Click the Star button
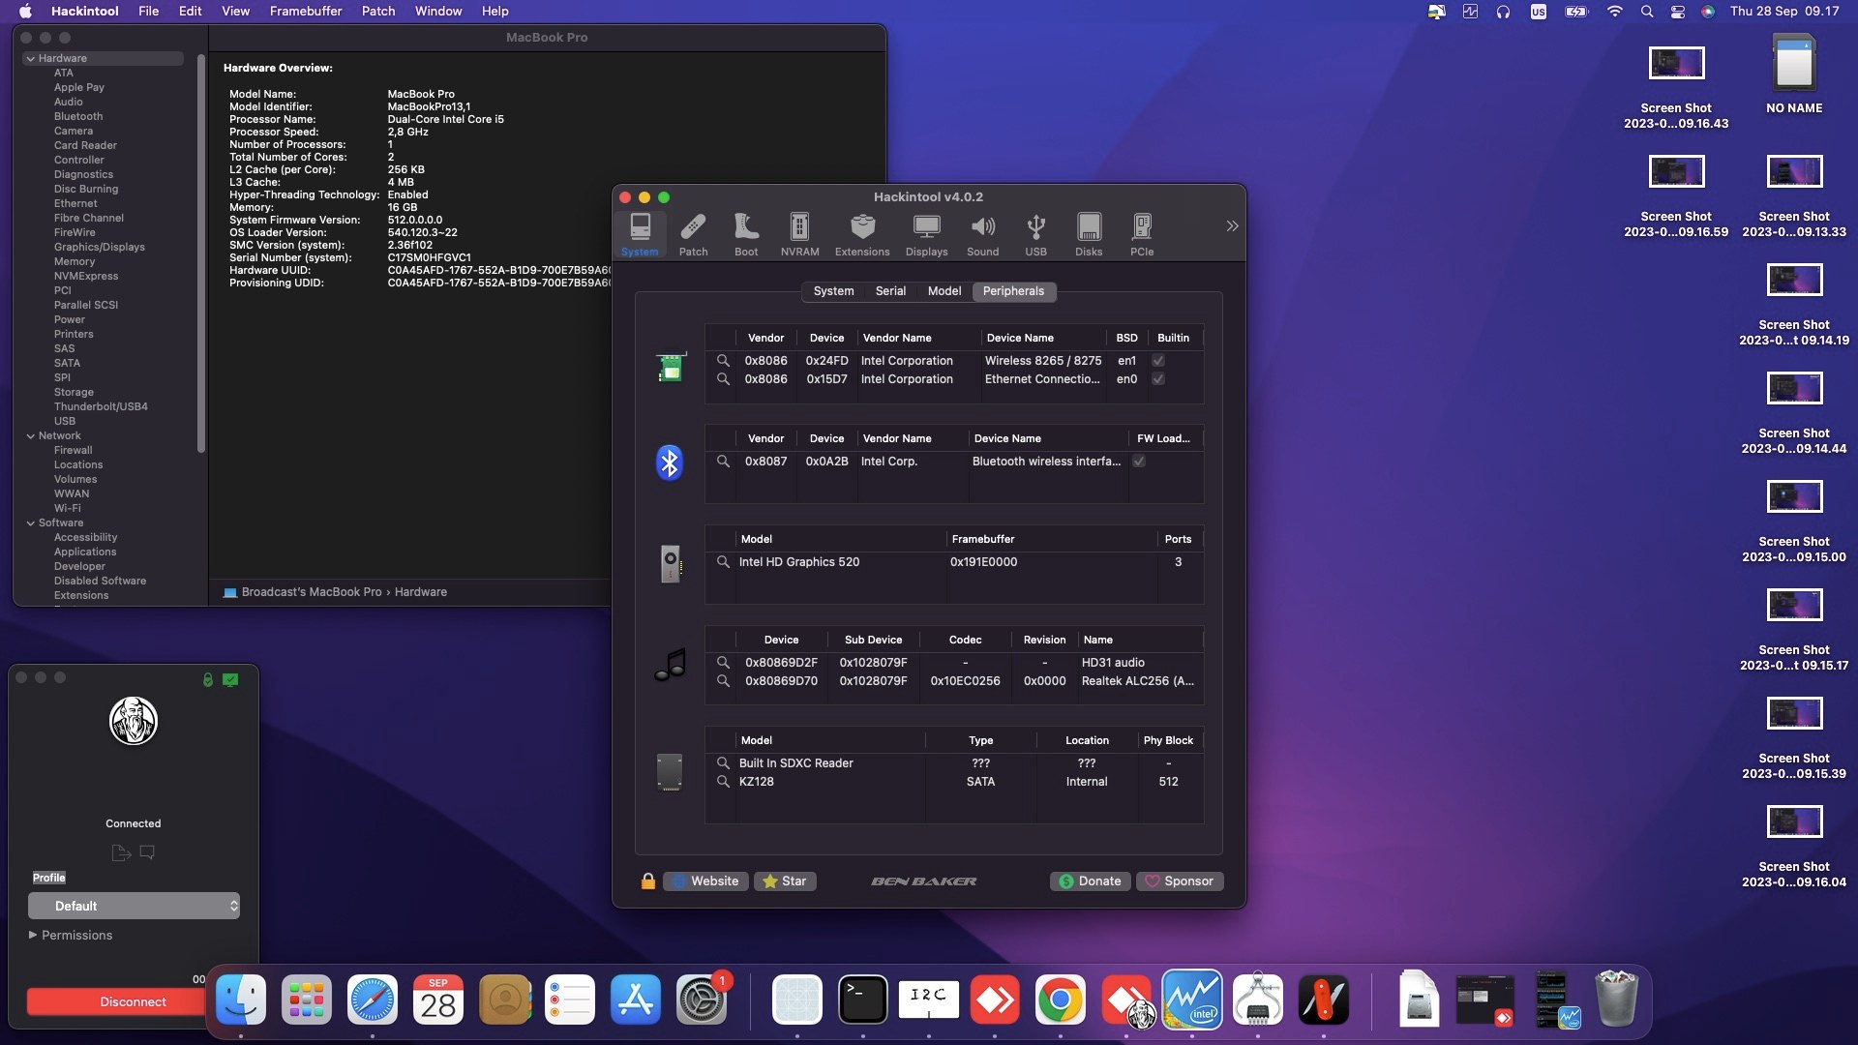 pyautogui.click(x=785, y=881)
